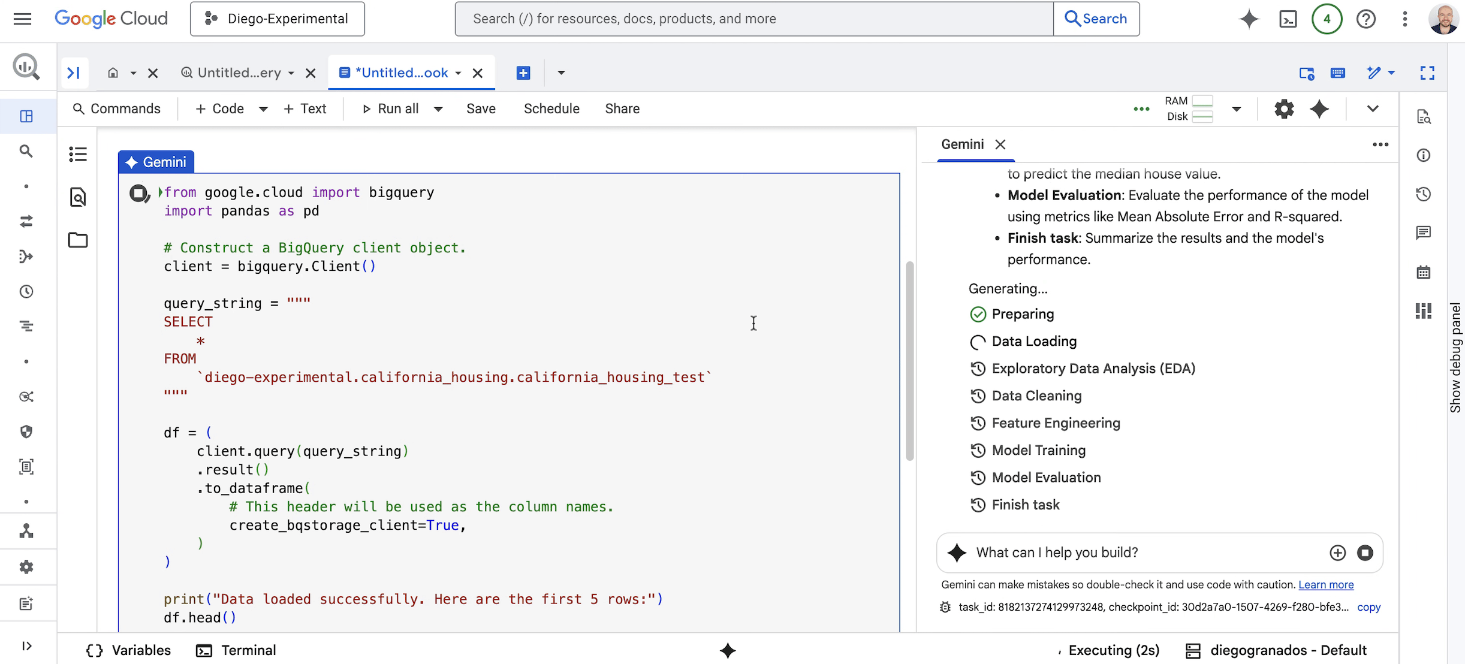Open the Commands search palette

[116, 108]
